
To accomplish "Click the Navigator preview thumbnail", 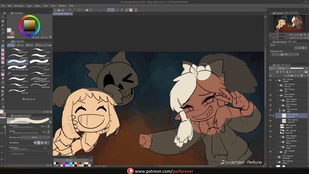I will [x=289, y=24].
